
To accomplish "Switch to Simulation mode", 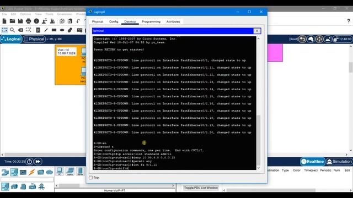I will [x=339, y=161].
